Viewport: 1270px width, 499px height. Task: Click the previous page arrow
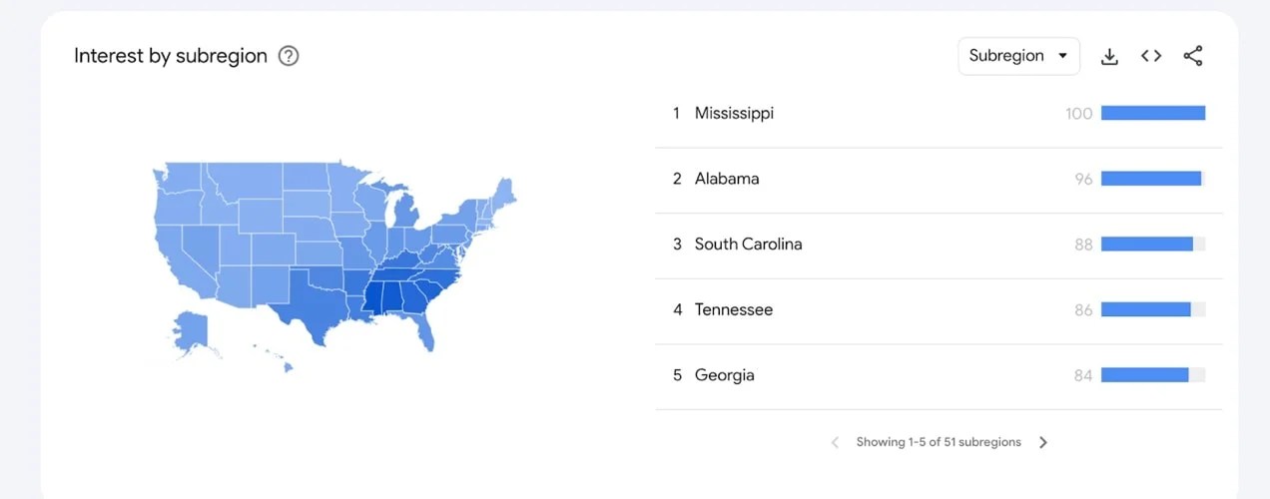(836, 442)
